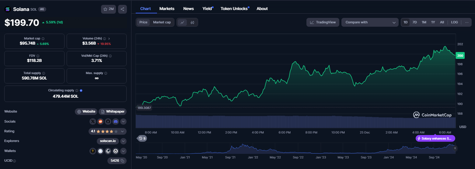Open the X (Twitter) social icon

pyautogui.click(x=93, y=121)
